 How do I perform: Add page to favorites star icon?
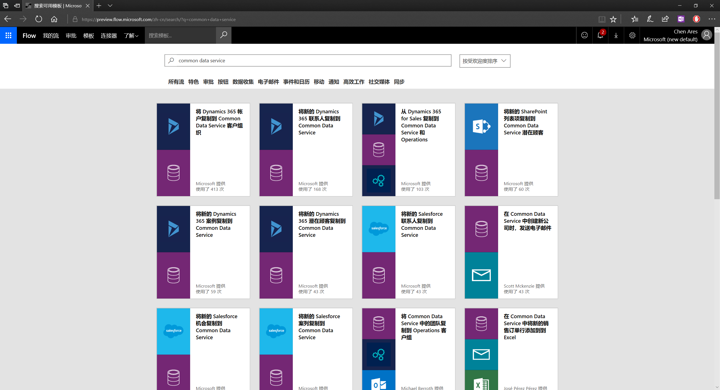[x=613, y=19]
